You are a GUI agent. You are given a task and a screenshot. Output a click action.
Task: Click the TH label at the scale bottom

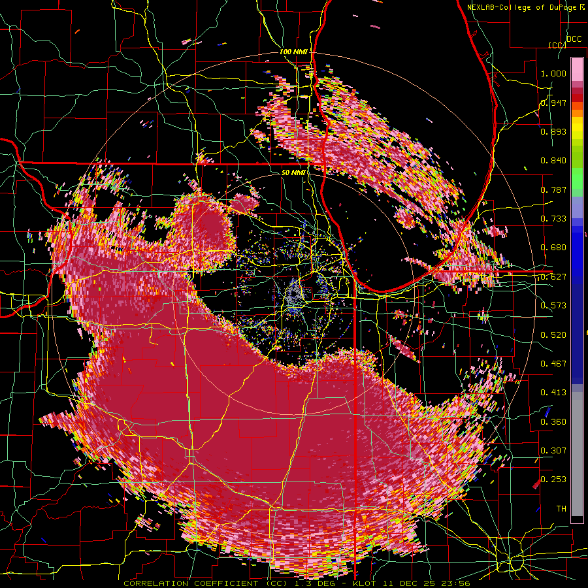561,508
